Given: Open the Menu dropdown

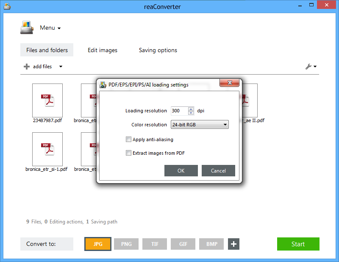Looking at the screenshot, I should pyautogui.click(x=50, y=28).
